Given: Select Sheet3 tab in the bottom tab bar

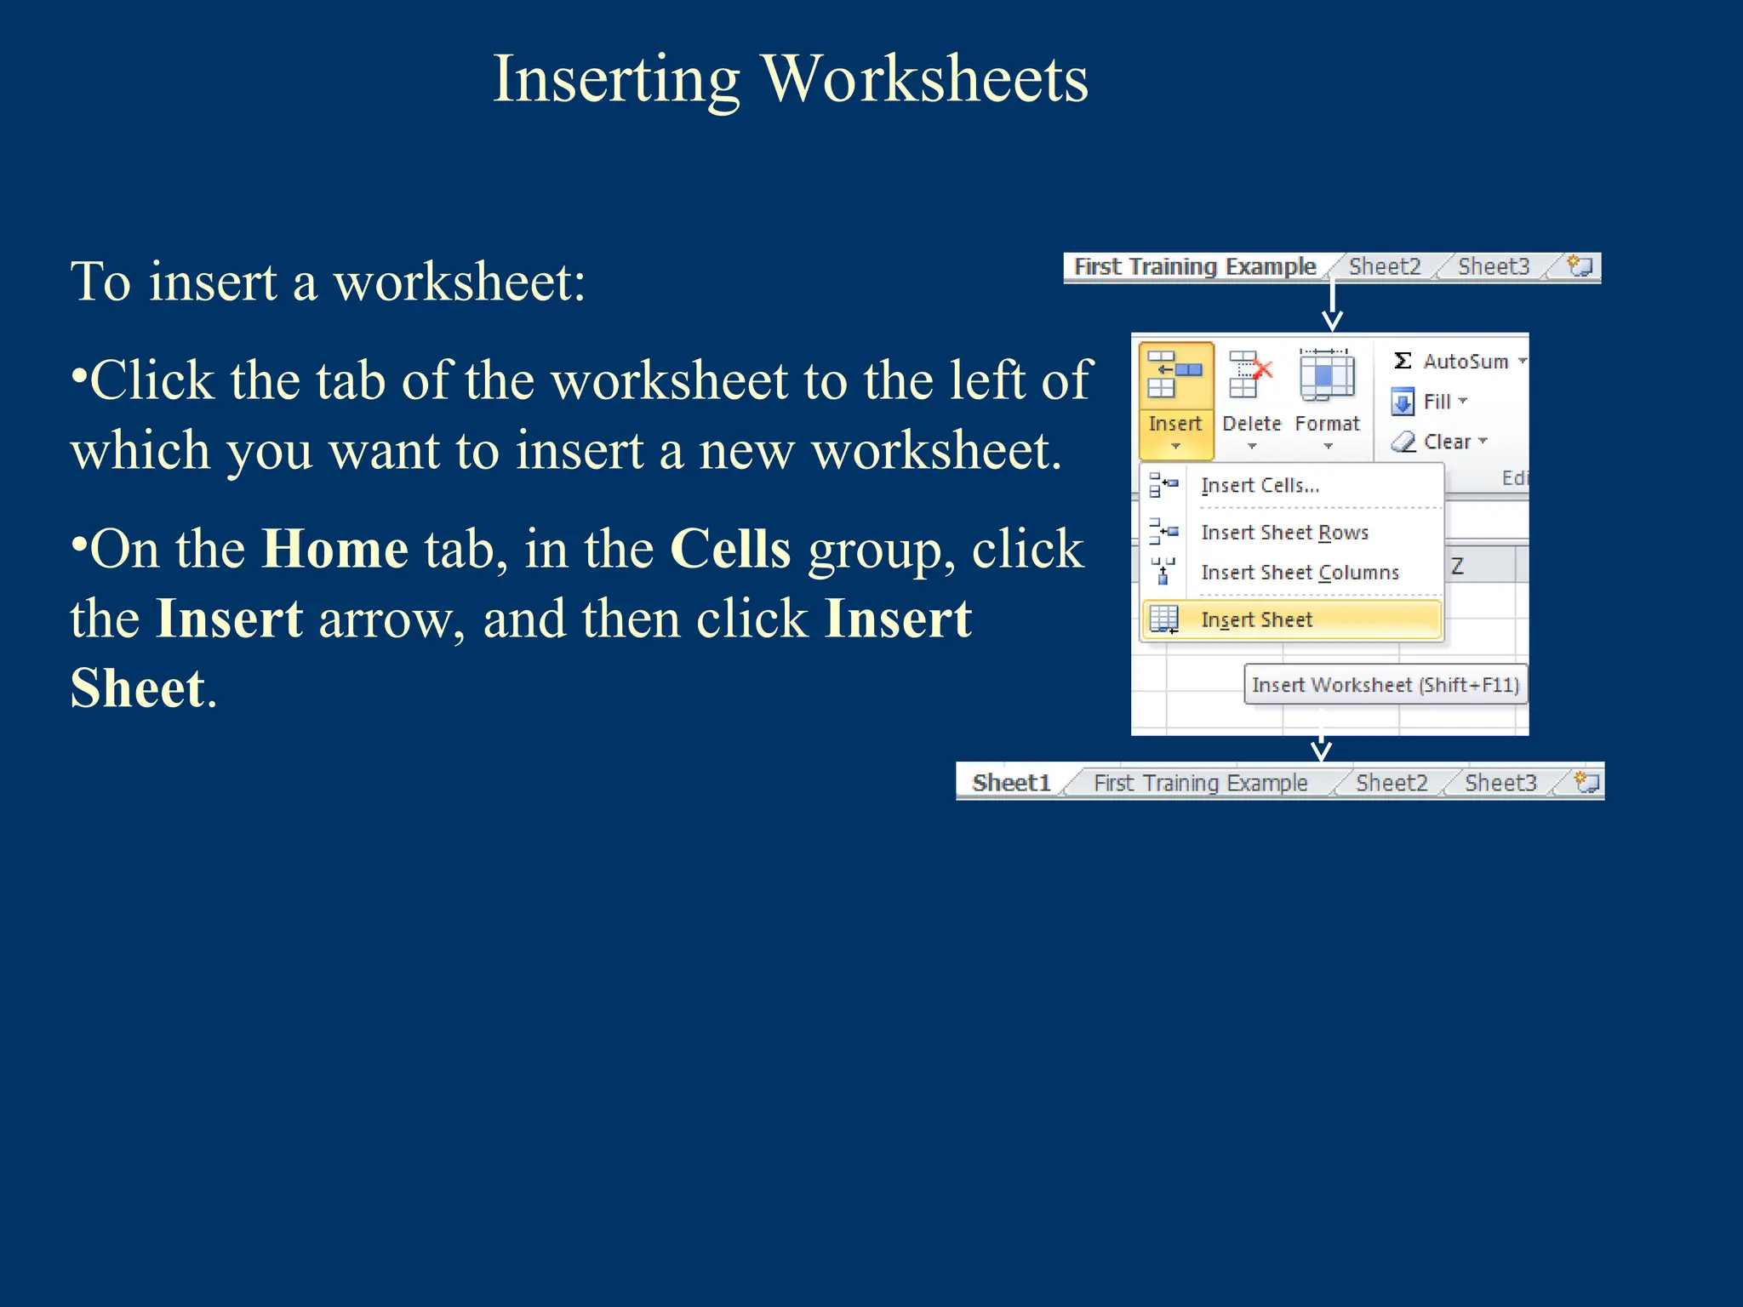Looking at the screenshot, I should (x=1500, y=782).
